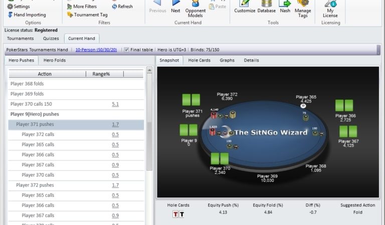Switch to the Hole Cards tab

pos(200,60)
